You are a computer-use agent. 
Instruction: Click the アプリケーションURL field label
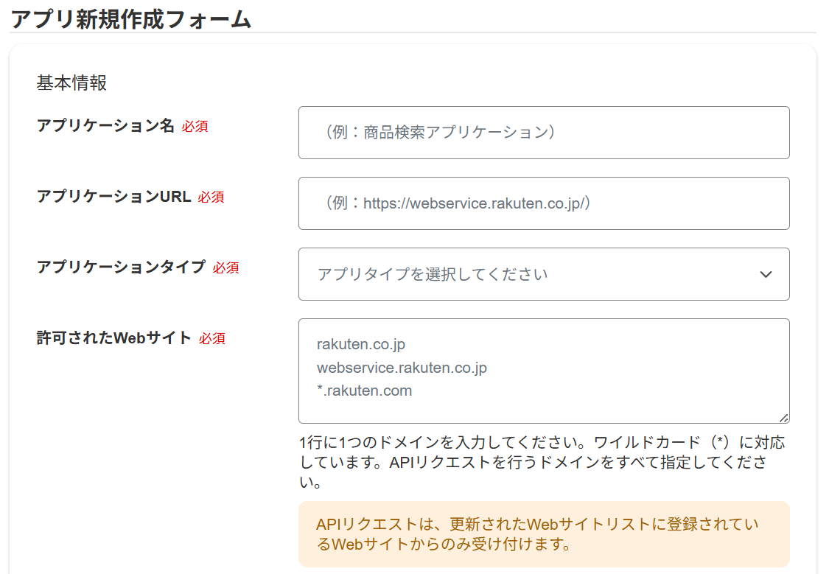tap(113, 197)
